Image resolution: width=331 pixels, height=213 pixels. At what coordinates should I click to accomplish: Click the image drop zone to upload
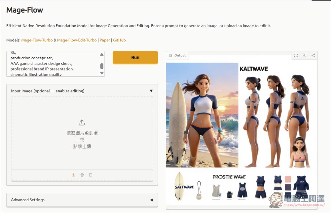[x=82, y=133]
